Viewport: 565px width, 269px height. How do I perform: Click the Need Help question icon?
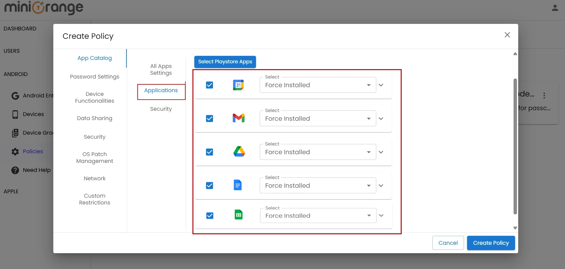pyautogui.click(x=15, y=170)
